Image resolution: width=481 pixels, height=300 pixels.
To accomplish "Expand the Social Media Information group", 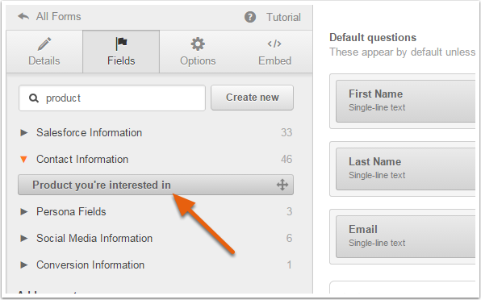I will point(23,239).
